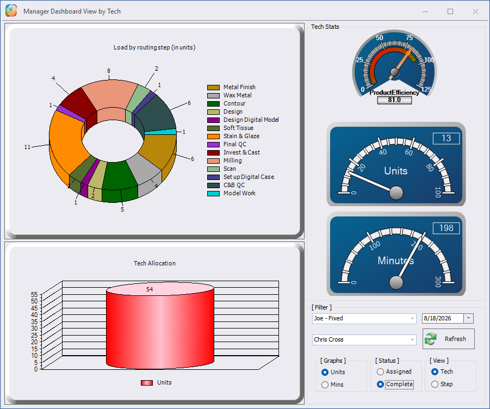Click the 8/18/2026 date field
This screenshot has width=490, height=409.
tap(443, 318)
